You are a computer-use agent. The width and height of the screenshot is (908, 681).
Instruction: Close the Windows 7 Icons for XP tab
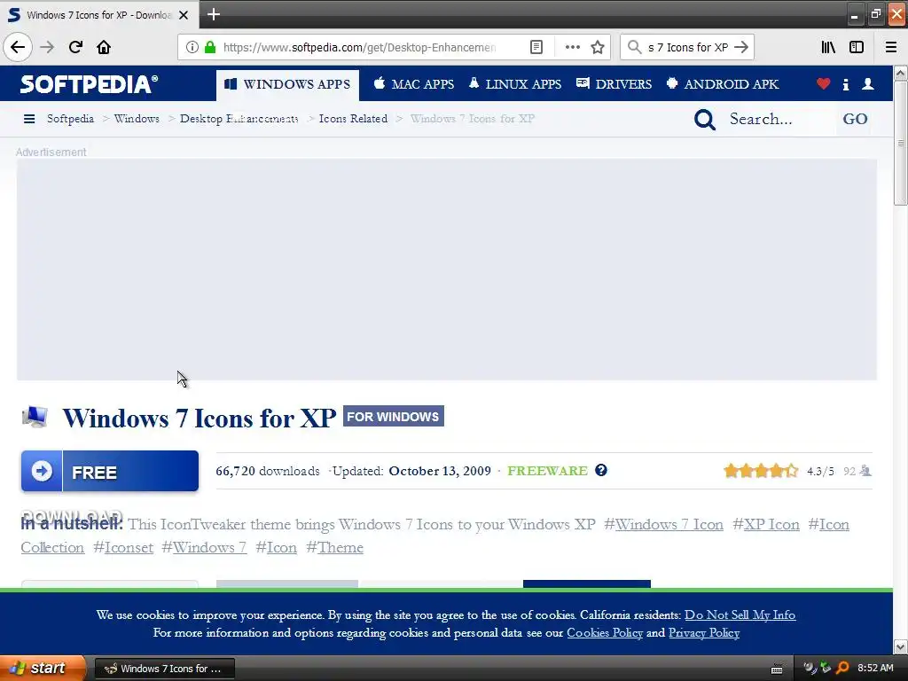(184, 15)
